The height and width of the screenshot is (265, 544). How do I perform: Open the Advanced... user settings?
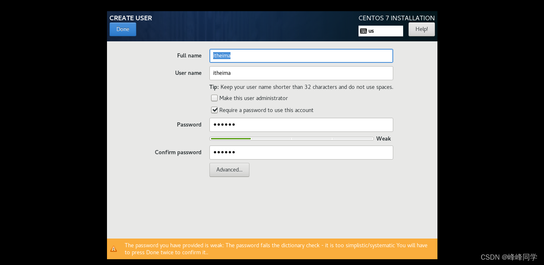coord(229,170)
